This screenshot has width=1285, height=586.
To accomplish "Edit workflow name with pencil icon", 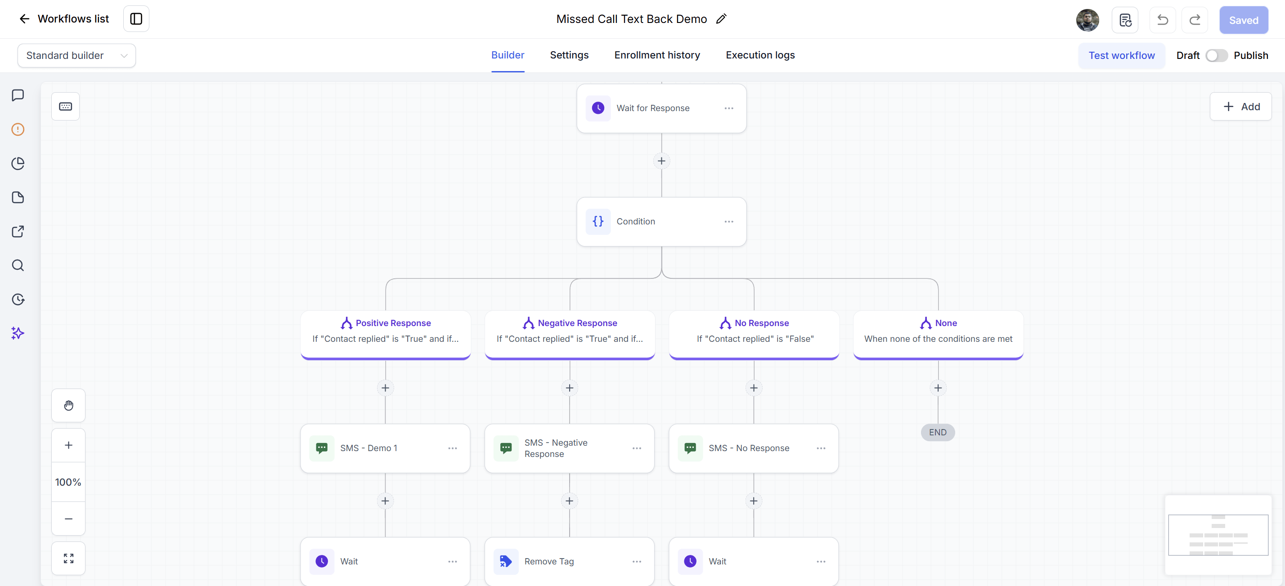I will point(721,19).
